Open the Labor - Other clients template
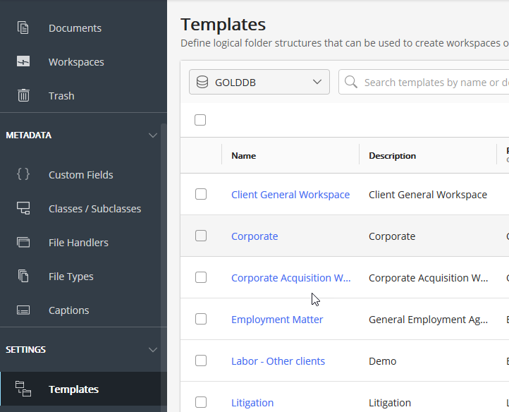Image resolution: width=509 pixels, height=412 pixels. (278, 361)
